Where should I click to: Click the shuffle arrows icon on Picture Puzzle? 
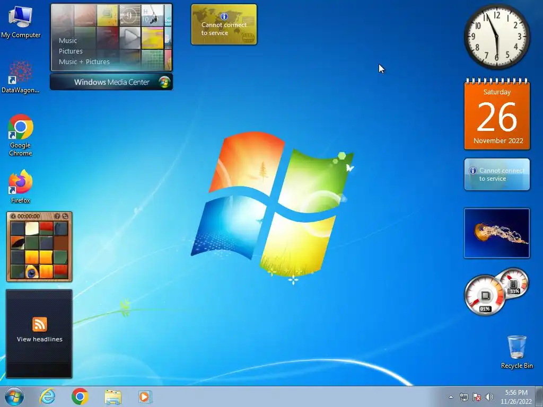(x=65, y=216)
